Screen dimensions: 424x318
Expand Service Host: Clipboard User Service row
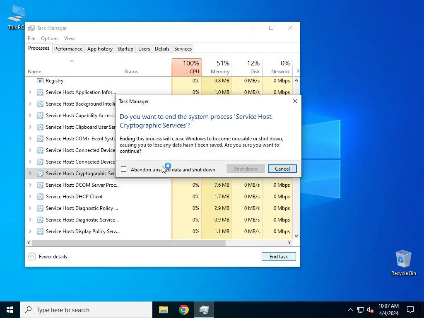click(x=30, y=127)
